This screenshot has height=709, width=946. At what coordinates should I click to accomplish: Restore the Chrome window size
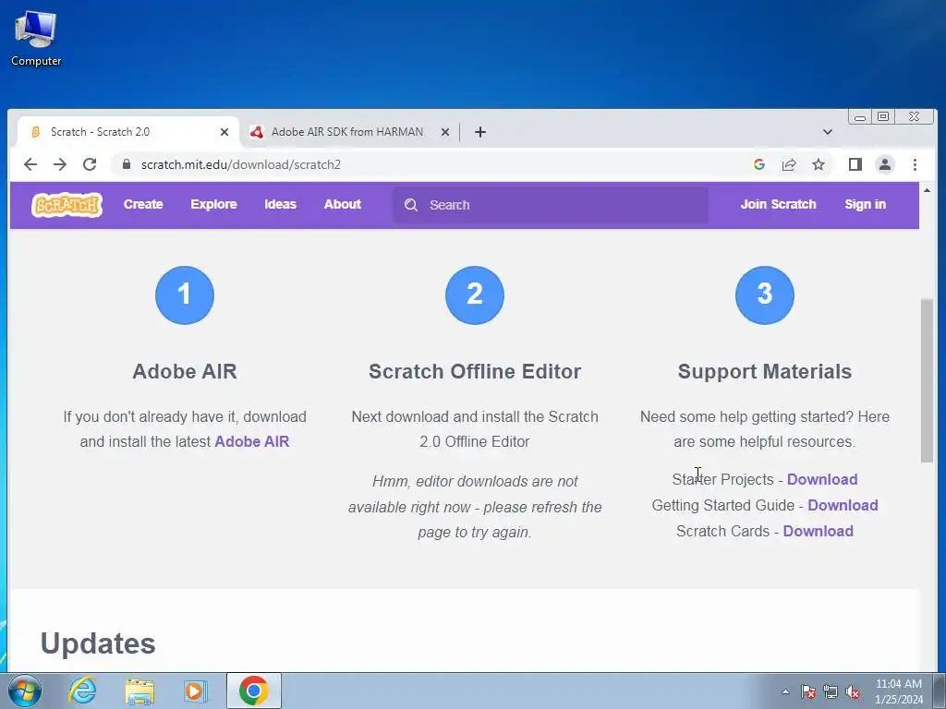pos(882,117)
